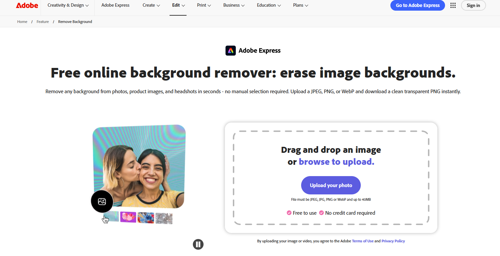Click the Adobe Express app logo icon
This screenshot has width=500, height=256.
pos(231,51)
